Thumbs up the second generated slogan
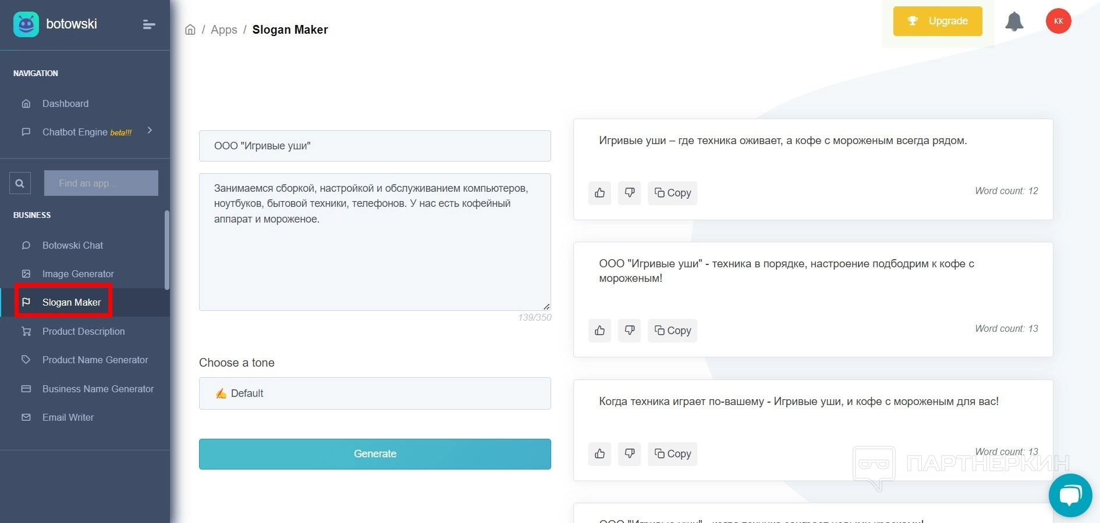 click(x=599, y=331)
